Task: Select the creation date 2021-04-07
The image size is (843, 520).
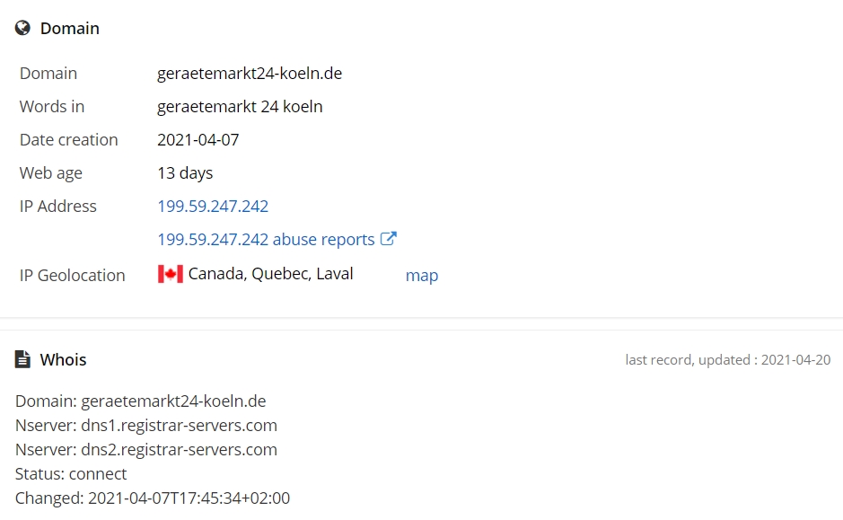Action: coord(198,140)
